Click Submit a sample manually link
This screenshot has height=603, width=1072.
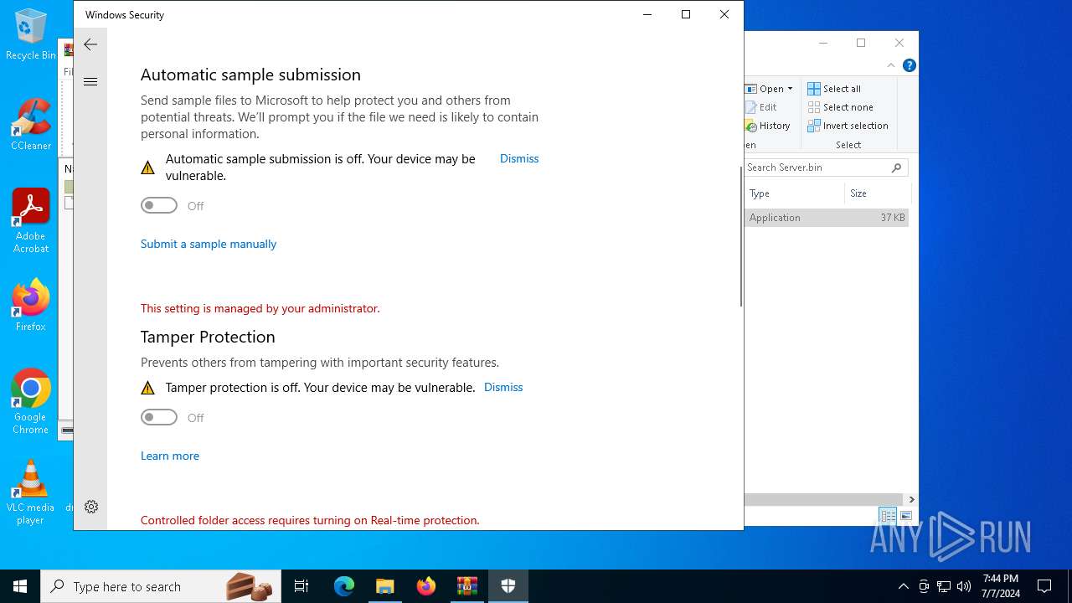pos(209,244)
